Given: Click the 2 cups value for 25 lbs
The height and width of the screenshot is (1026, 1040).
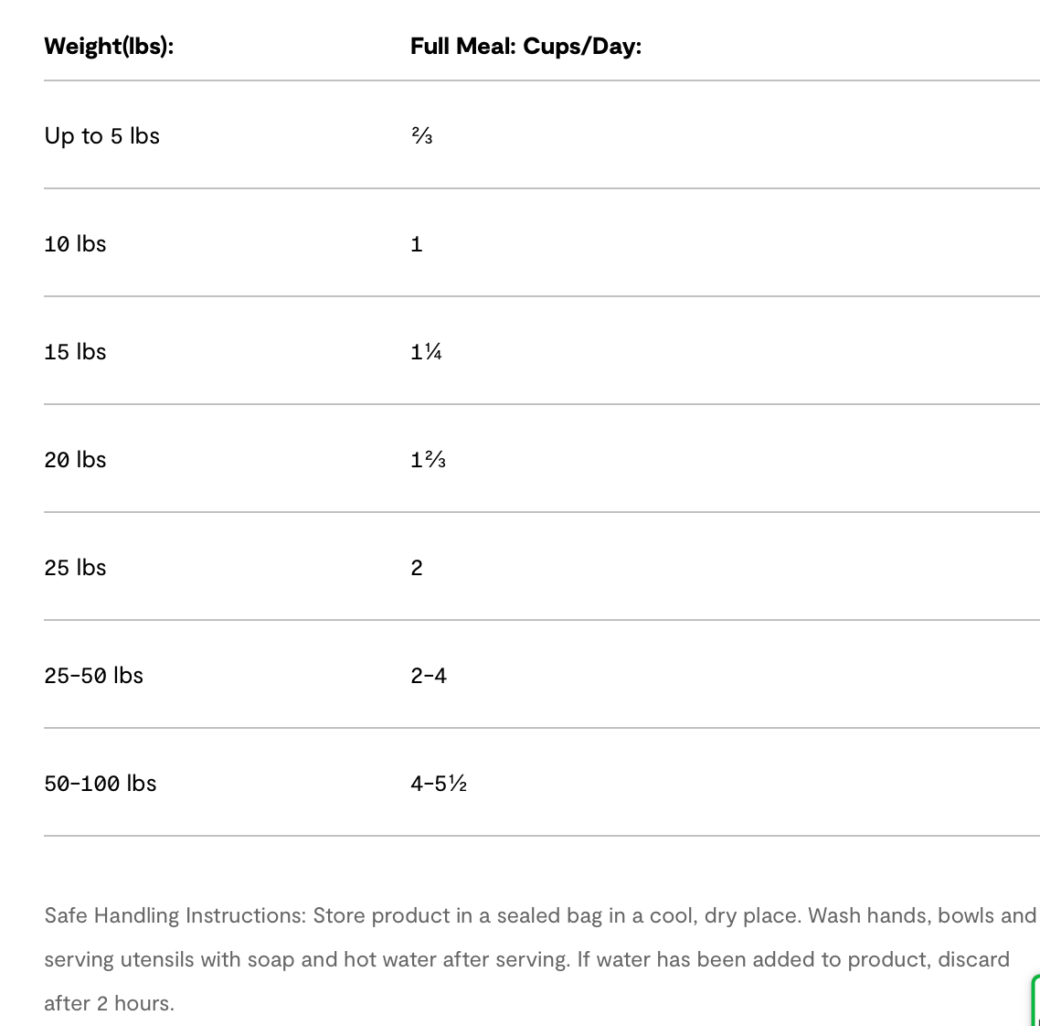Looking at the screenshot, I should point(417,568).
